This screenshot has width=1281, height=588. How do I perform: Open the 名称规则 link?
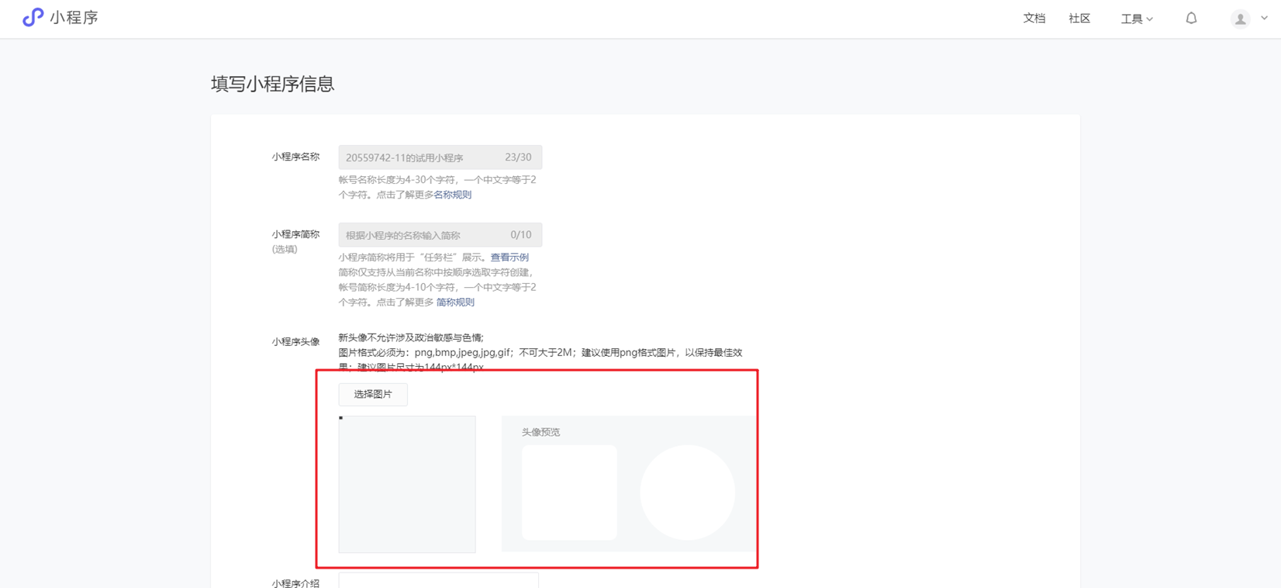[452, 195]
